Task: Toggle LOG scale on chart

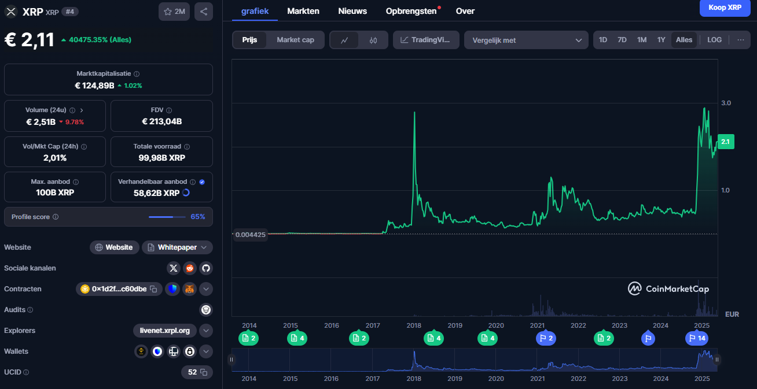Action: (714, 40)
